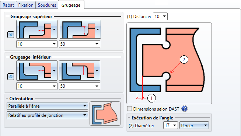The width and height of the screenshot is (241, 136).
Task: Click the (1) Distance label
Action: (x=139, y=17)
